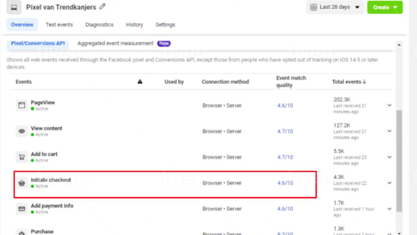Click the 202.3K total events value
The image size is (417, 235).
point(342,99)
